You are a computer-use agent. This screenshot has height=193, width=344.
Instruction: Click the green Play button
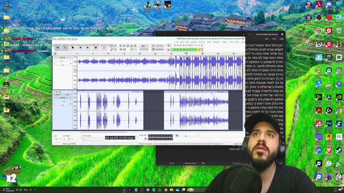coord(65,47)
